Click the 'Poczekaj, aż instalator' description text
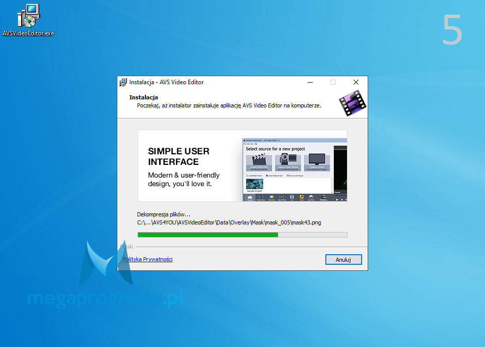 point(229,105)
